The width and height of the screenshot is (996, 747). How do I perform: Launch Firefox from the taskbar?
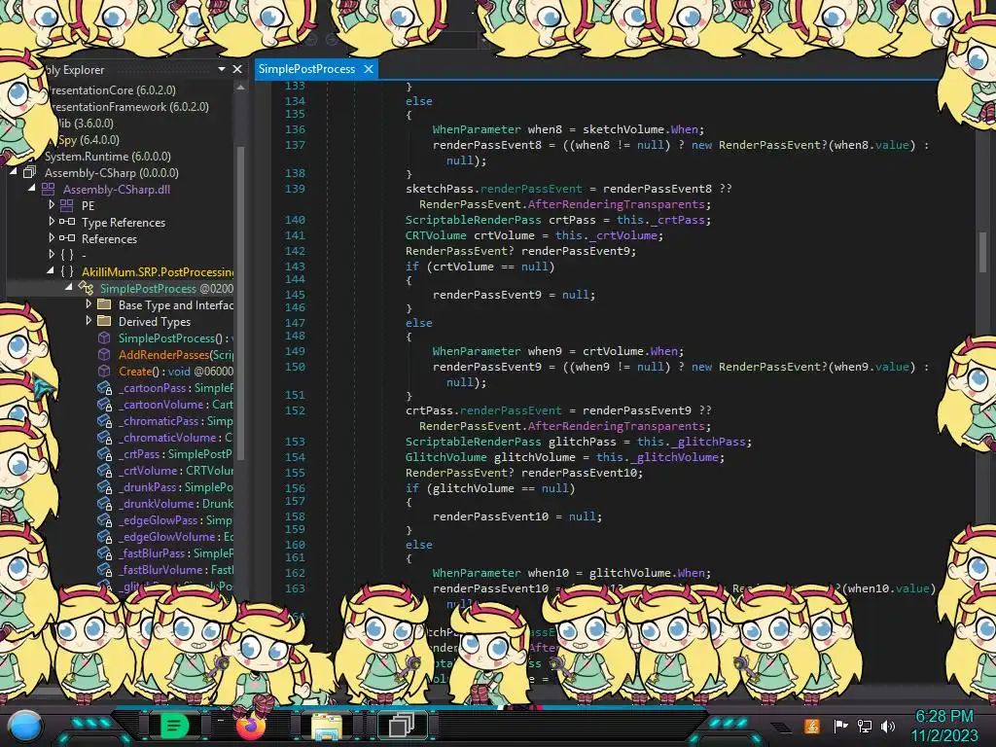point(251,726)
